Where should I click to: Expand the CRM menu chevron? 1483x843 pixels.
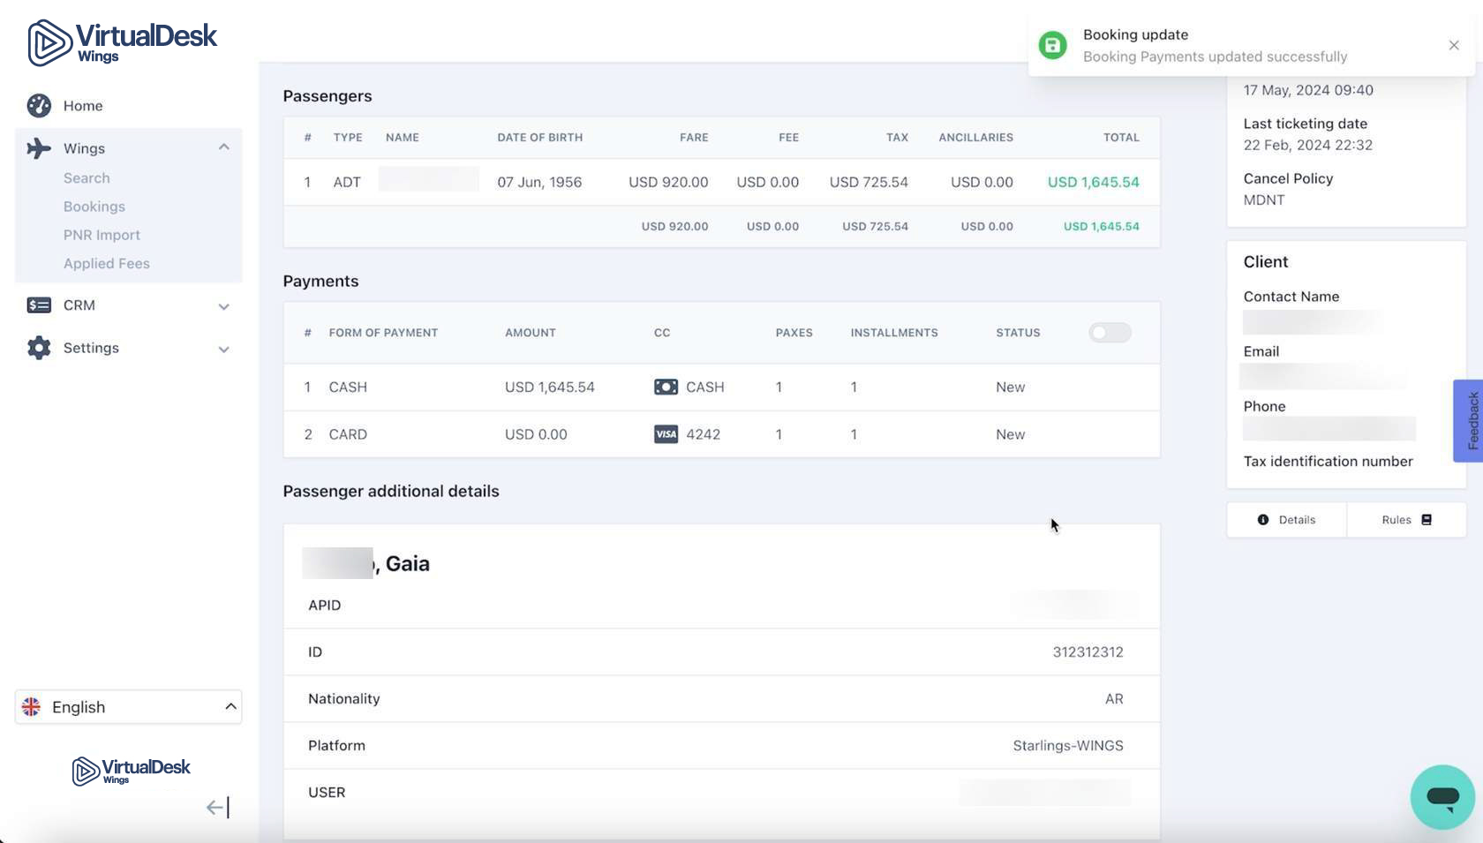(x=224, y=306)
